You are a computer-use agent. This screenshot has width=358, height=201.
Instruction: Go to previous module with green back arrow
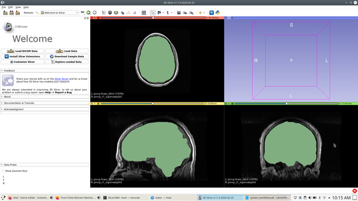point(89,13)
